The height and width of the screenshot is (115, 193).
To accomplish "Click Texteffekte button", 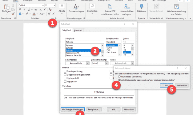I will point(94,109).
